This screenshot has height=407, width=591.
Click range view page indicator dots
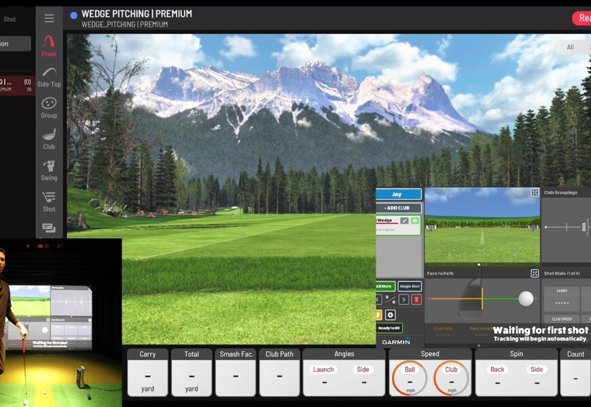pyautogui.click(x=482, y=265)
